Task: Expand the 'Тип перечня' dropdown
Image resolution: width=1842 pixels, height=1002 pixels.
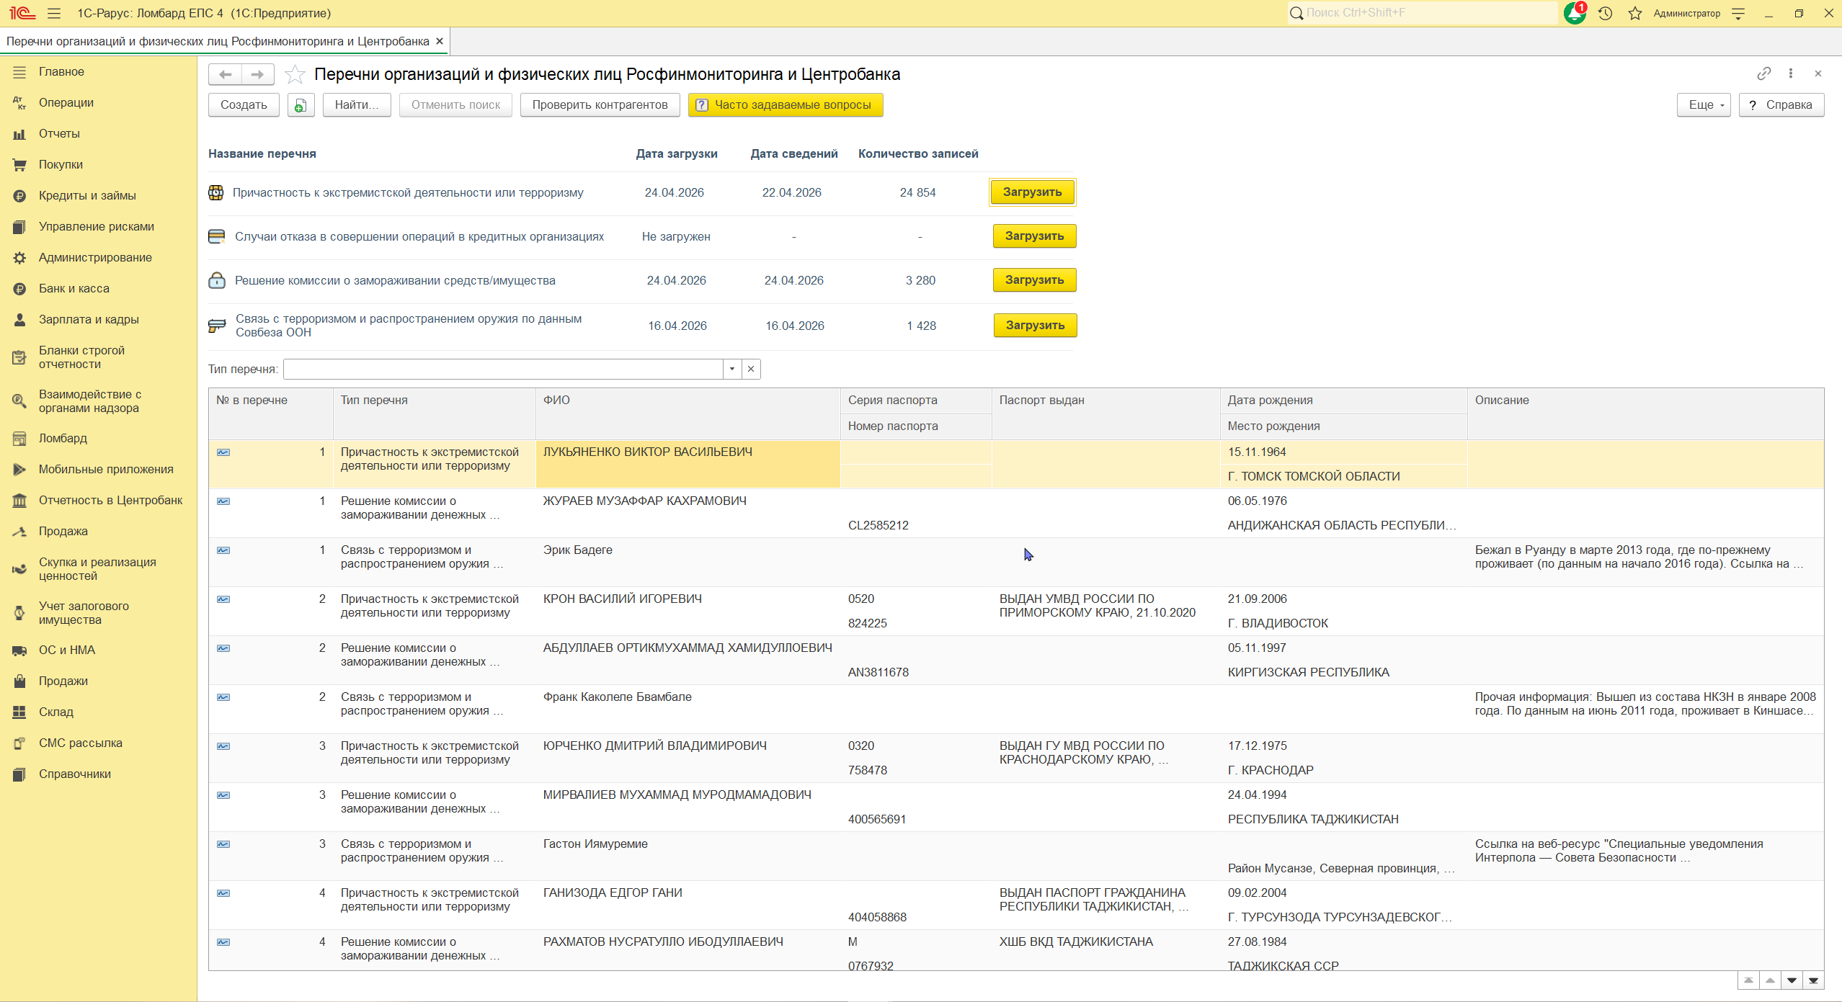Action: pyautogui.click(x=732, y=369)
